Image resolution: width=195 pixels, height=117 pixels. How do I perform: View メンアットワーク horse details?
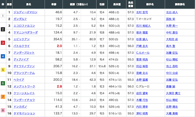pyautogui.click(x=24, y=86)
